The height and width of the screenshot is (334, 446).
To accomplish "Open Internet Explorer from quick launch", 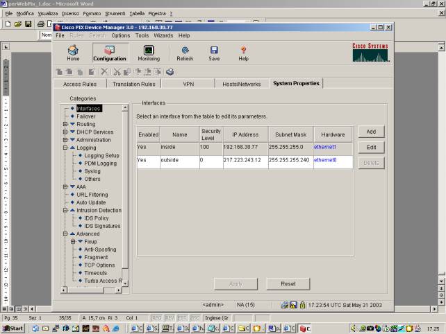I will 116,328.
